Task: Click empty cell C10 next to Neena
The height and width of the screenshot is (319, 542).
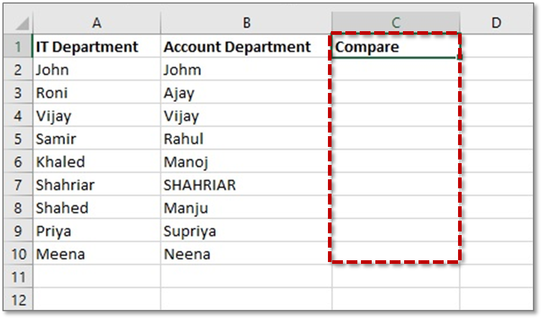Action: [x=396, y=253]
